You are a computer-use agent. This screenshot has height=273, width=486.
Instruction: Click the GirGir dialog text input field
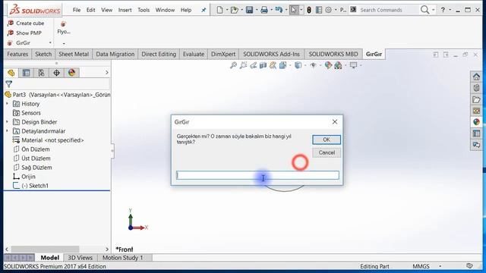click(x=257, y=175)
